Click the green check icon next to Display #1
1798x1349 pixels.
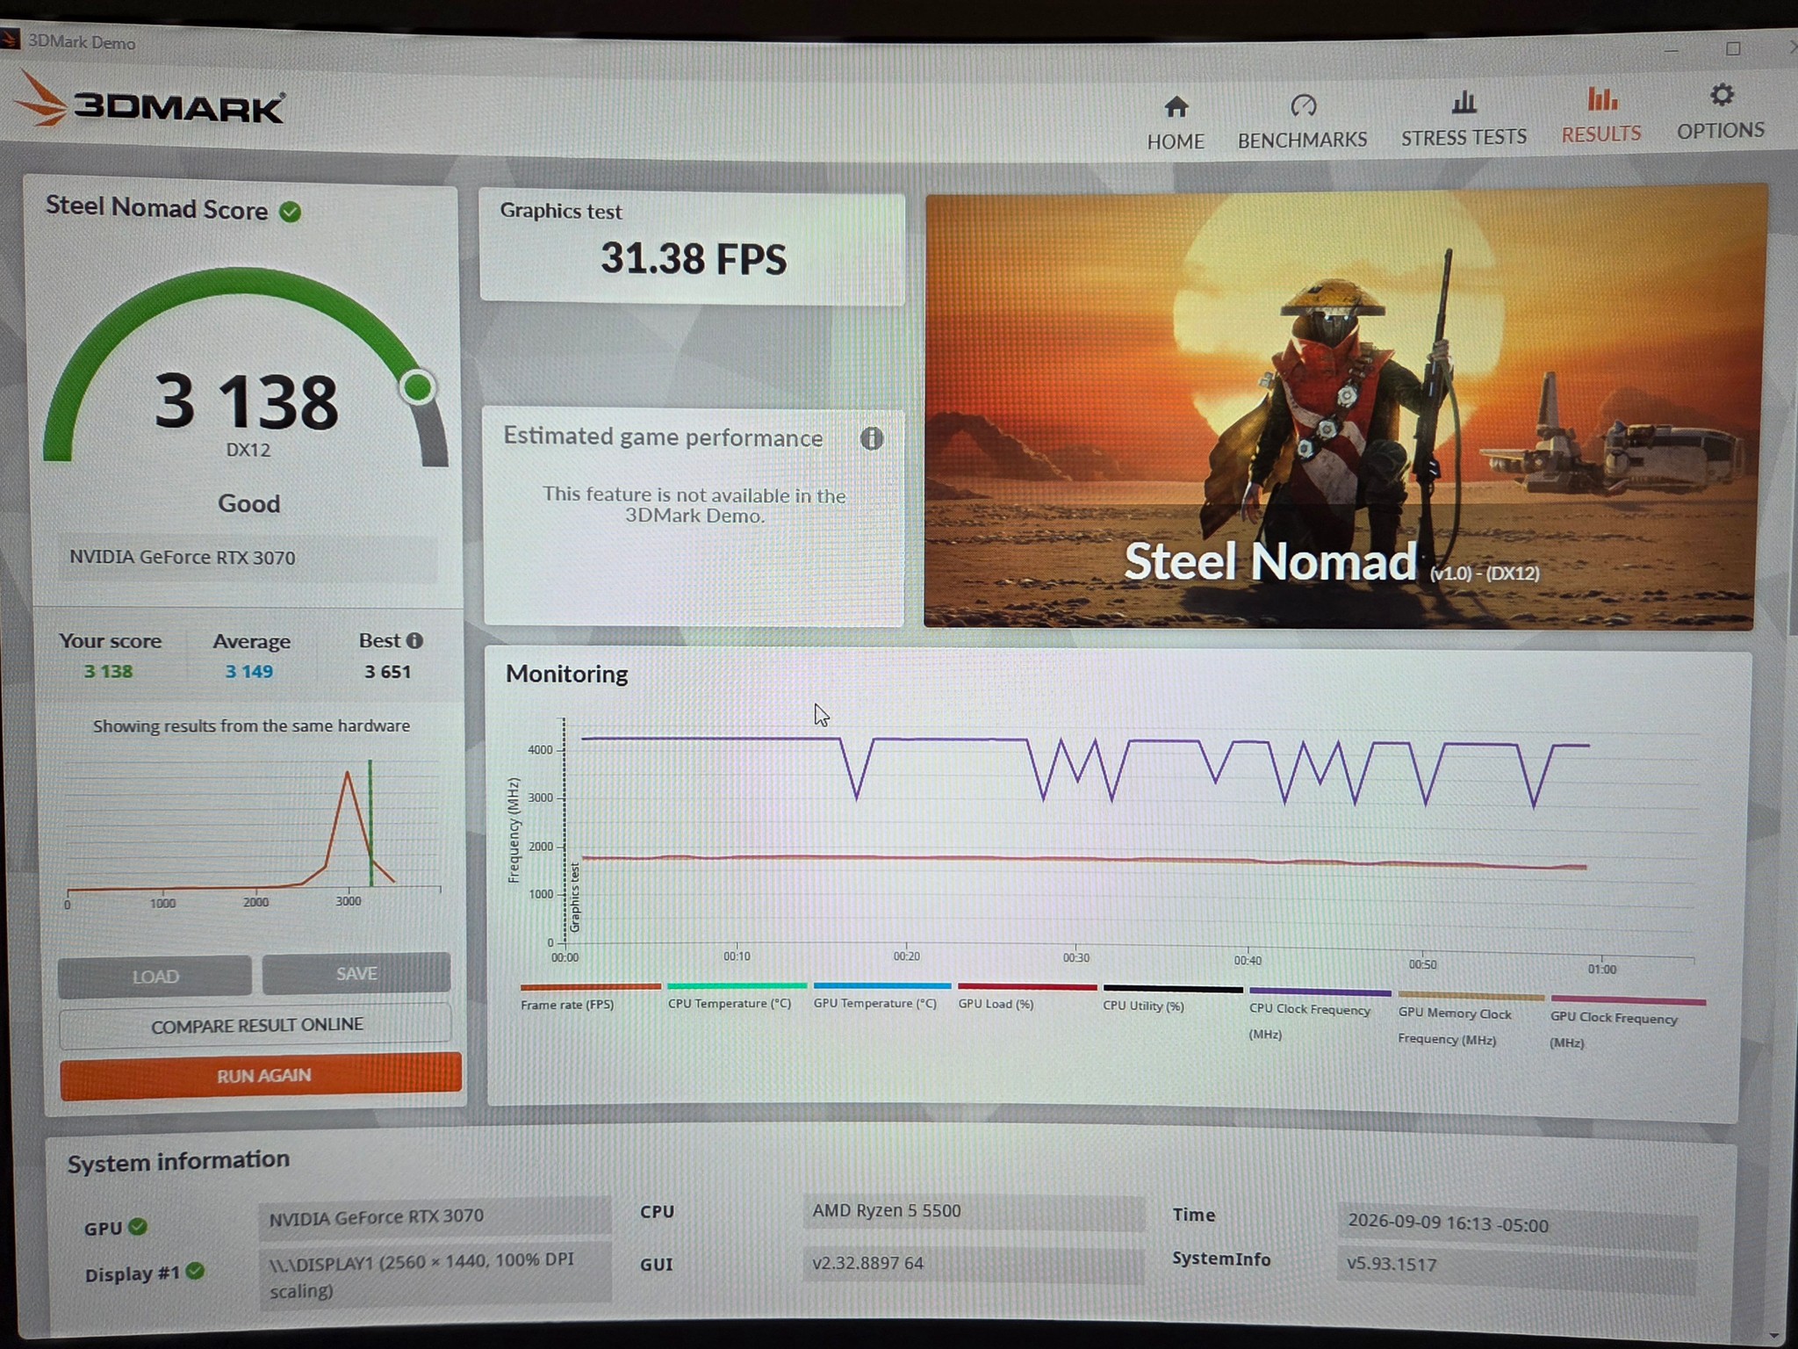pyautogui.click(x=196, y=1271)
